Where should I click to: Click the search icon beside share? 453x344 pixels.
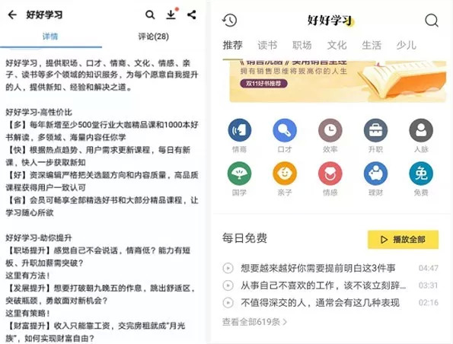click(150, 14)
